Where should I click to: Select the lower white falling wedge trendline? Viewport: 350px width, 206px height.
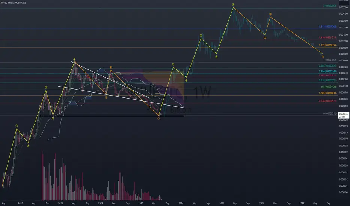coord(121,97)
